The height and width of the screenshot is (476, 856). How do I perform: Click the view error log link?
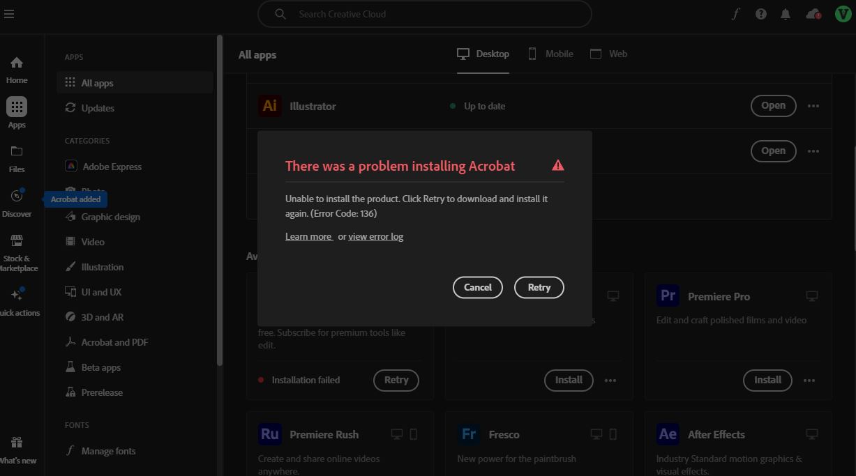(375, 237)
